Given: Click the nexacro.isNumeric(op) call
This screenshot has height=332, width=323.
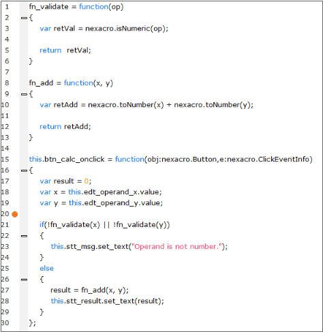Looking at the screenshot, I should (x=127, y=29).
